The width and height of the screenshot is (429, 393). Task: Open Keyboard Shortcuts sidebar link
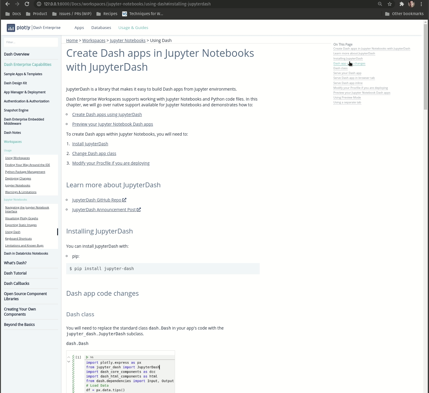tap(18, 239)
